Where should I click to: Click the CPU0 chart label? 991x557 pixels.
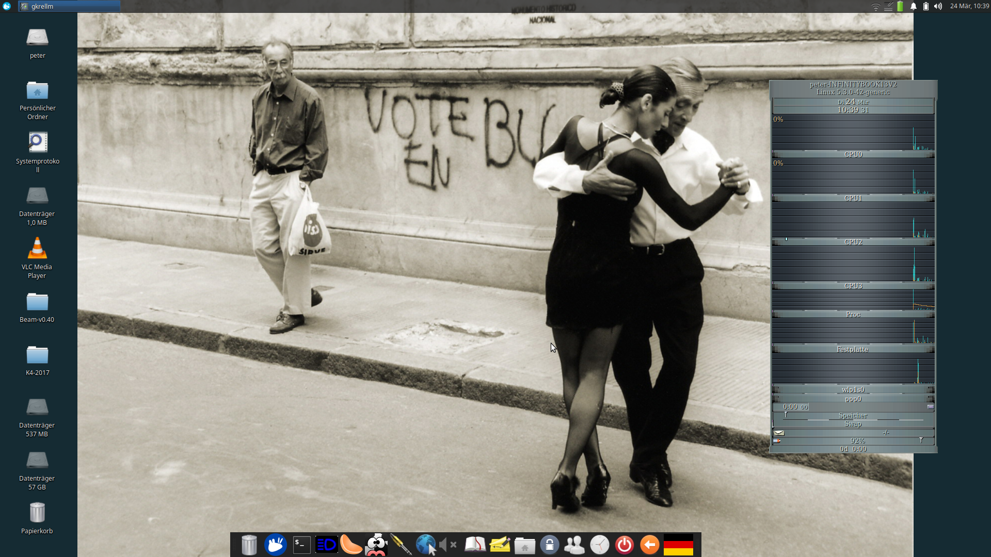(853, 154)
